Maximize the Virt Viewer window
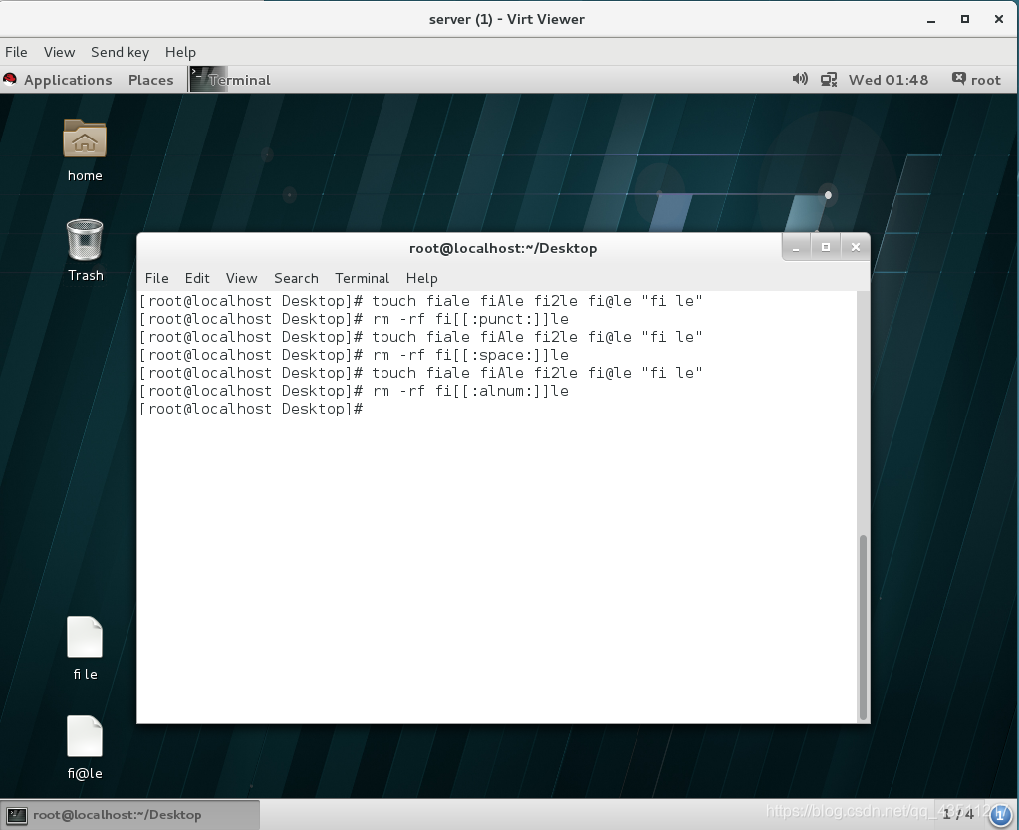 [x=965, y=20]
